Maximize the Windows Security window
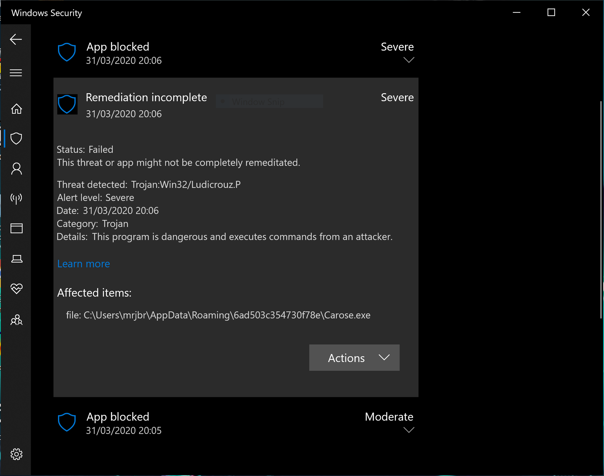Screen dimensions: 604x476 click(x=551, y=12)
